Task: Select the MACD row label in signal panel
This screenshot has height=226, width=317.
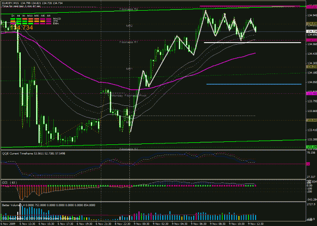Action: (57, 19)
